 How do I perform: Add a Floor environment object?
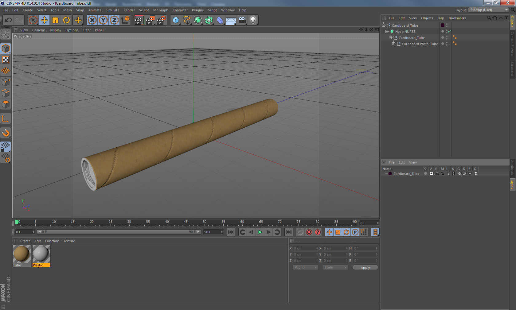pos(231,20)
